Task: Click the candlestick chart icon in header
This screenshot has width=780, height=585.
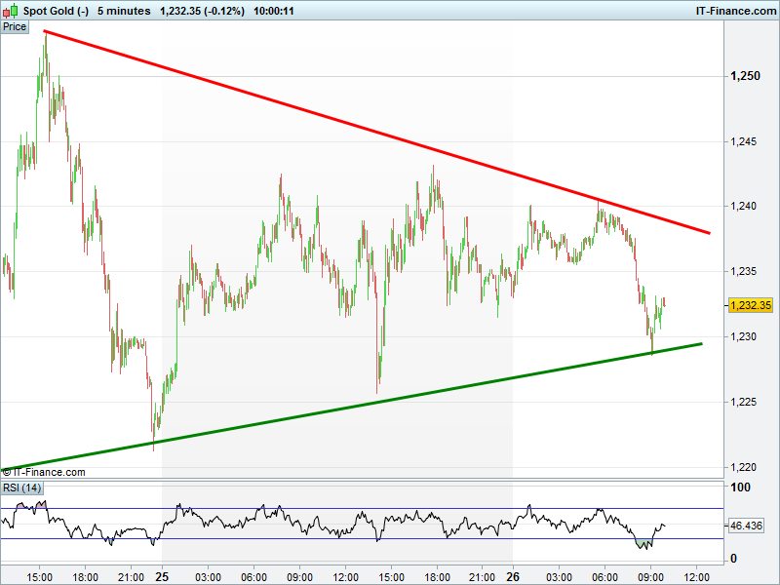Action: [x=12, y=11]
